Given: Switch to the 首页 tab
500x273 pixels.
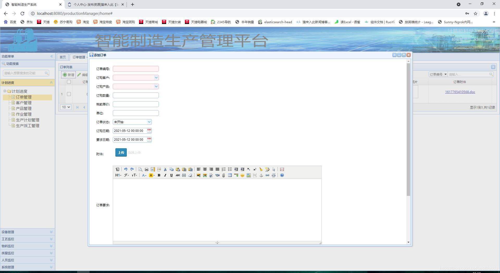Looking at the screenshot, I should (x=63, y=57).
